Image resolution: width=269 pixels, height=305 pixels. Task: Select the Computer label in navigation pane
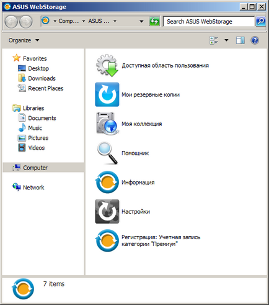coord(35,168)
